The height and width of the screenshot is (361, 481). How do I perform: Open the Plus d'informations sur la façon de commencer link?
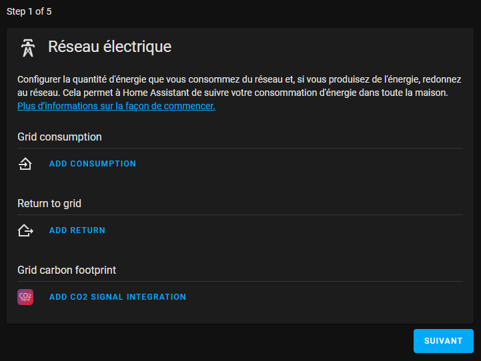point(116,106)
